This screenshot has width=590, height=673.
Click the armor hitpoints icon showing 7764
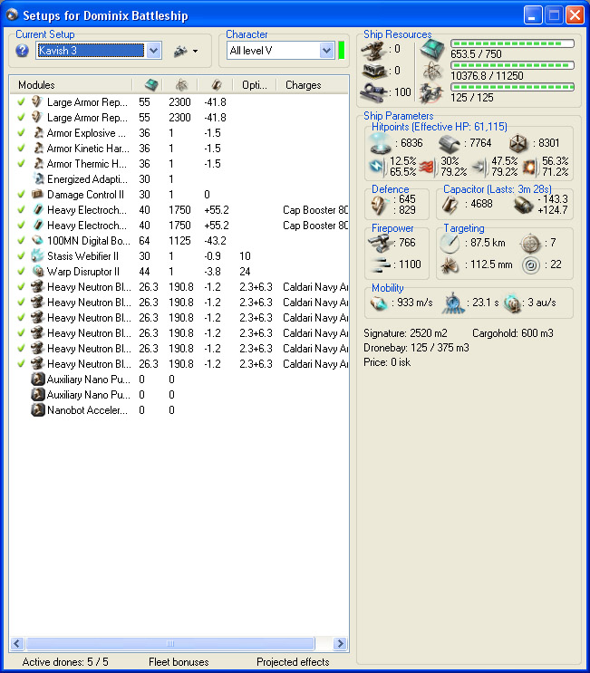point(450,144)
